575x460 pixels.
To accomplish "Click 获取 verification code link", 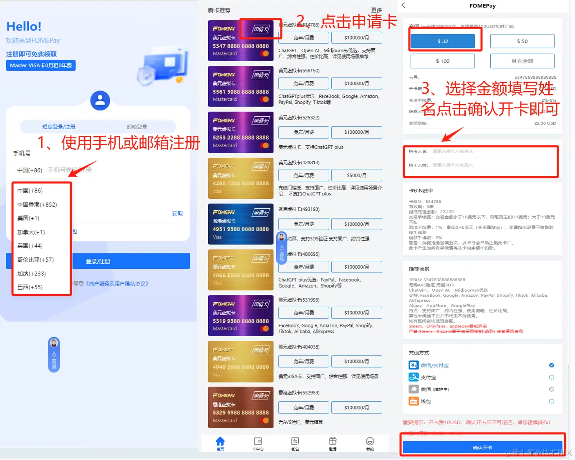I will (x=177, y=214).
